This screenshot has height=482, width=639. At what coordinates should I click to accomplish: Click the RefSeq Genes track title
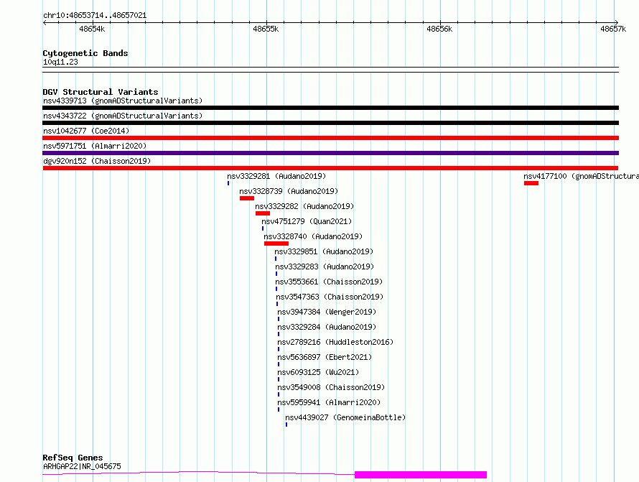pyautogui.click(x=73, y=458)
